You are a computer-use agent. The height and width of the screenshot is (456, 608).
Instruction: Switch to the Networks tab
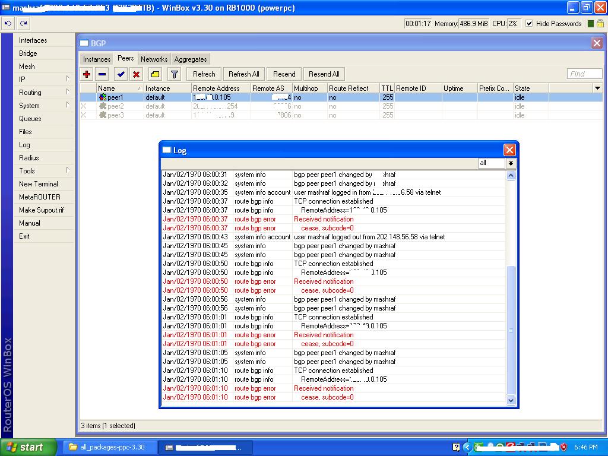click(154, 59)
